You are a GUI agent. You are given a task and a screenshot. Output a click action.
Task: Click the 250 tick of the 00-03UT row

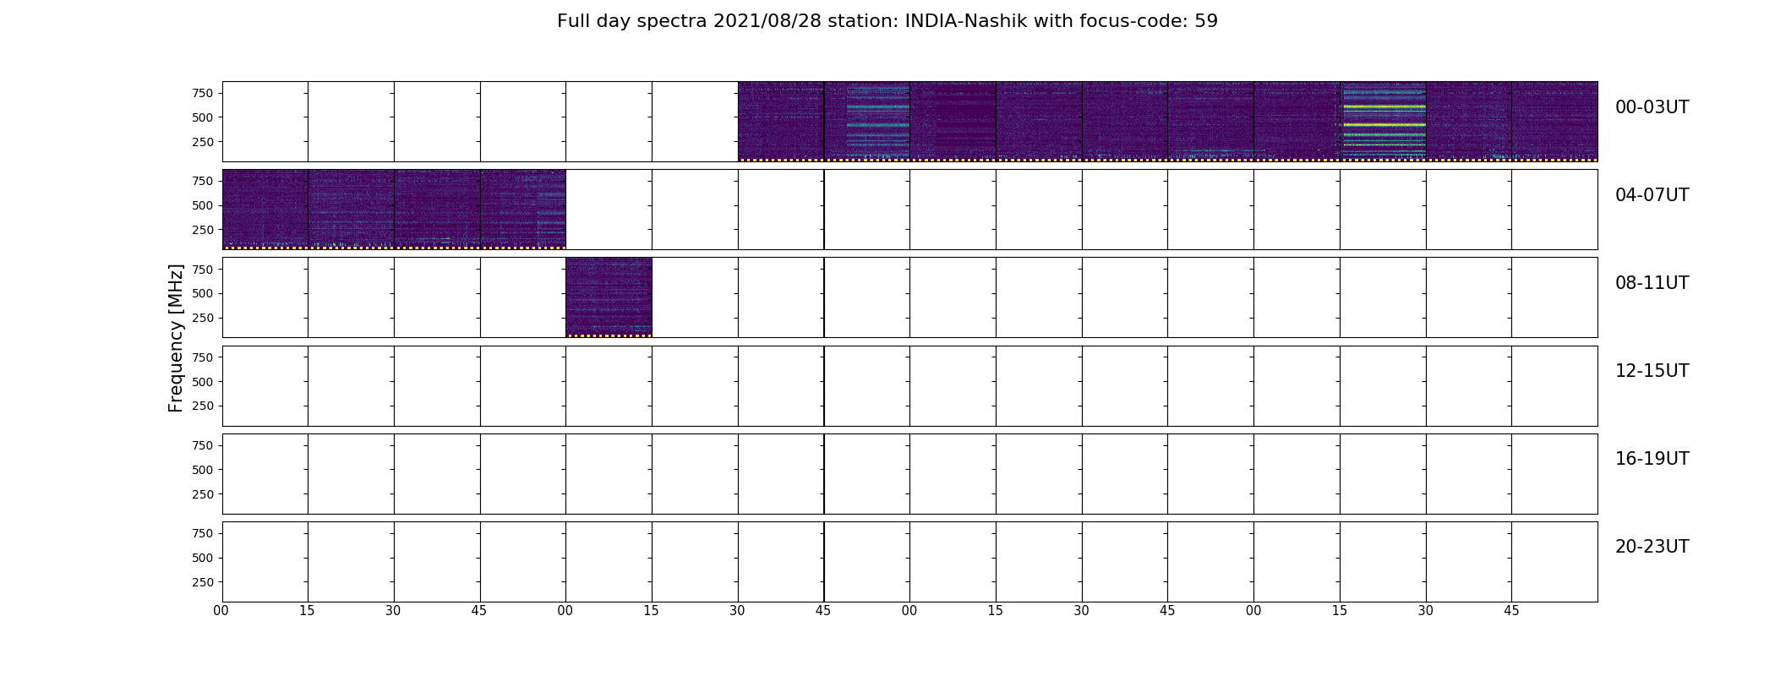click(x=203, y=142)
